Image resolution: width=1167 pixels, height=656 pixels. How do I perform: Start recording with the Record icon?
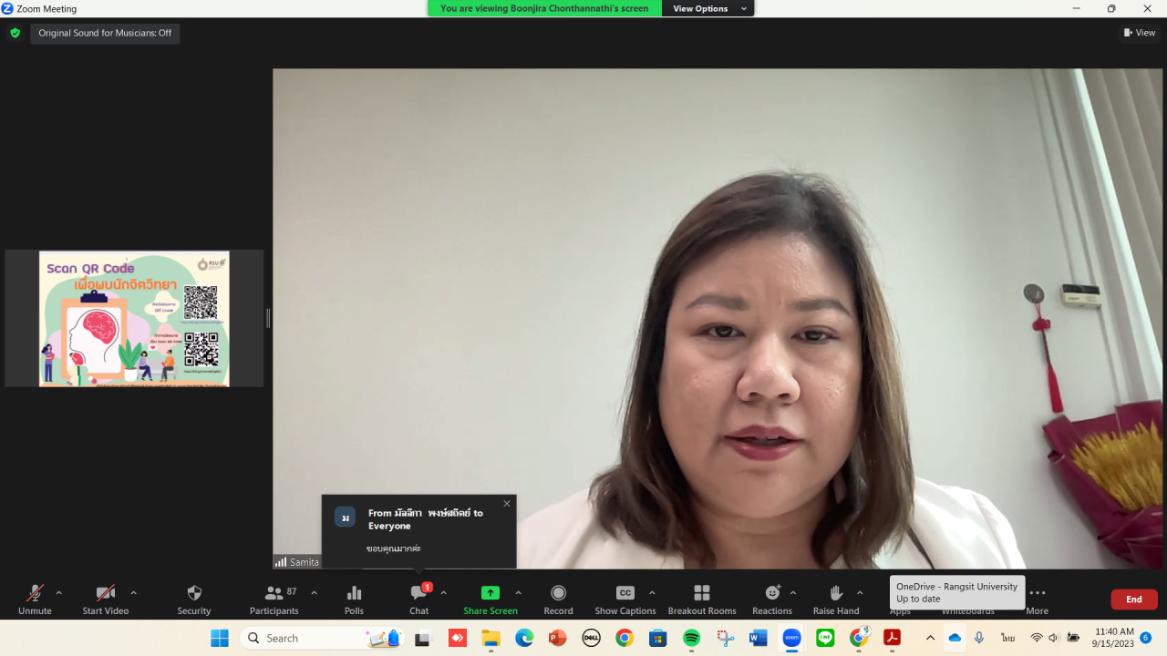coord(558,594)
